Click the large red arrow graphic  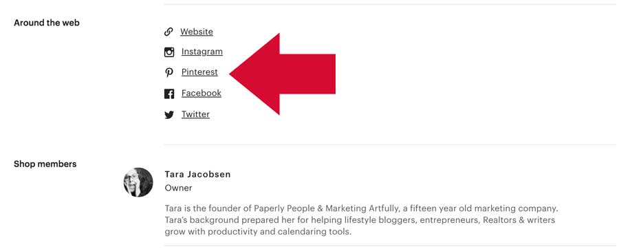coord(282,74)
